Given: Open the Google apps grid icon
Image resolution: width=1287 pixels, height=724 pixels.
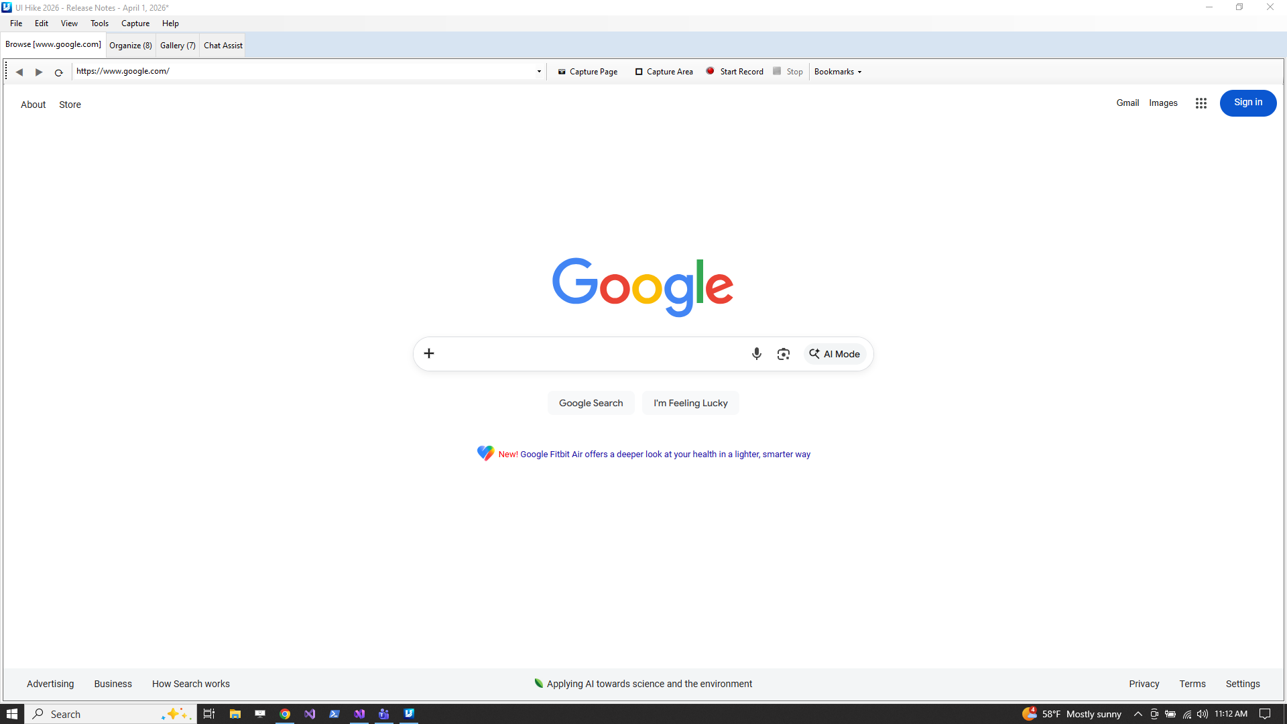Looking at the screenshot, I should [1201, 103].
